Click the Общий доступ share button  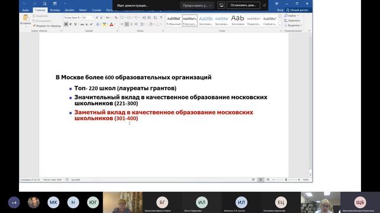pos(297,10)
